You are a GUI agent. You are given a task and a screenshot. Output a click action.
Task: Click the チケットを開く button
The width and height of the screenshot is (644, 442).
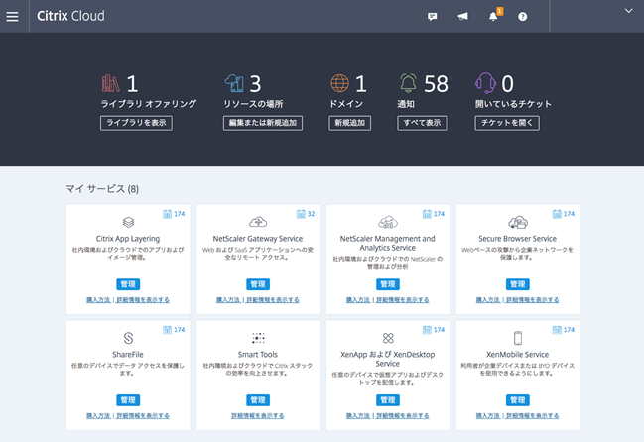click(508, 123)
